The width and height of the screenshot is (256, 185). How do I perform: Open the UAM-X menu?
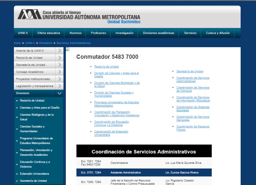click(x=23, y=33)
